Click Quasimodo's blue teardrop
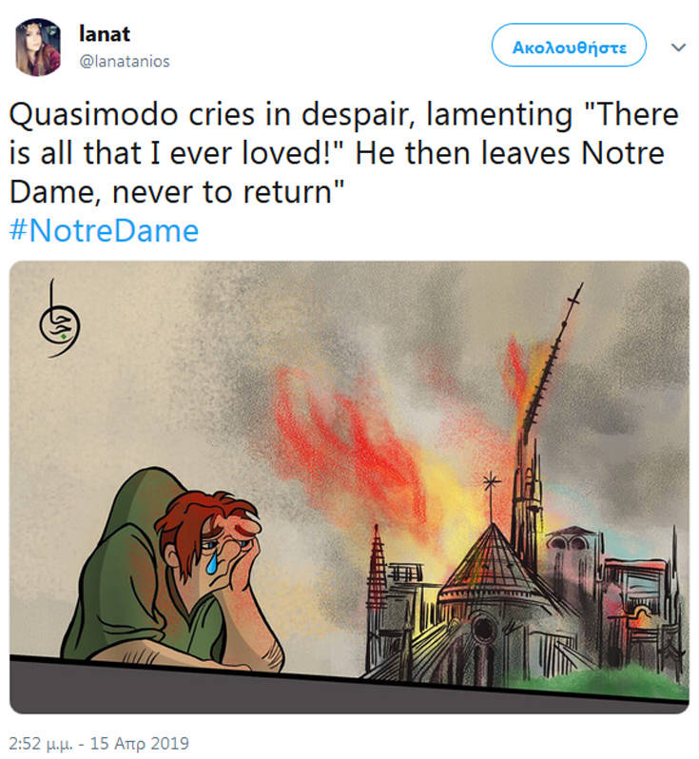The height and width of the screenshot is (759, 699). coord(212,563)
